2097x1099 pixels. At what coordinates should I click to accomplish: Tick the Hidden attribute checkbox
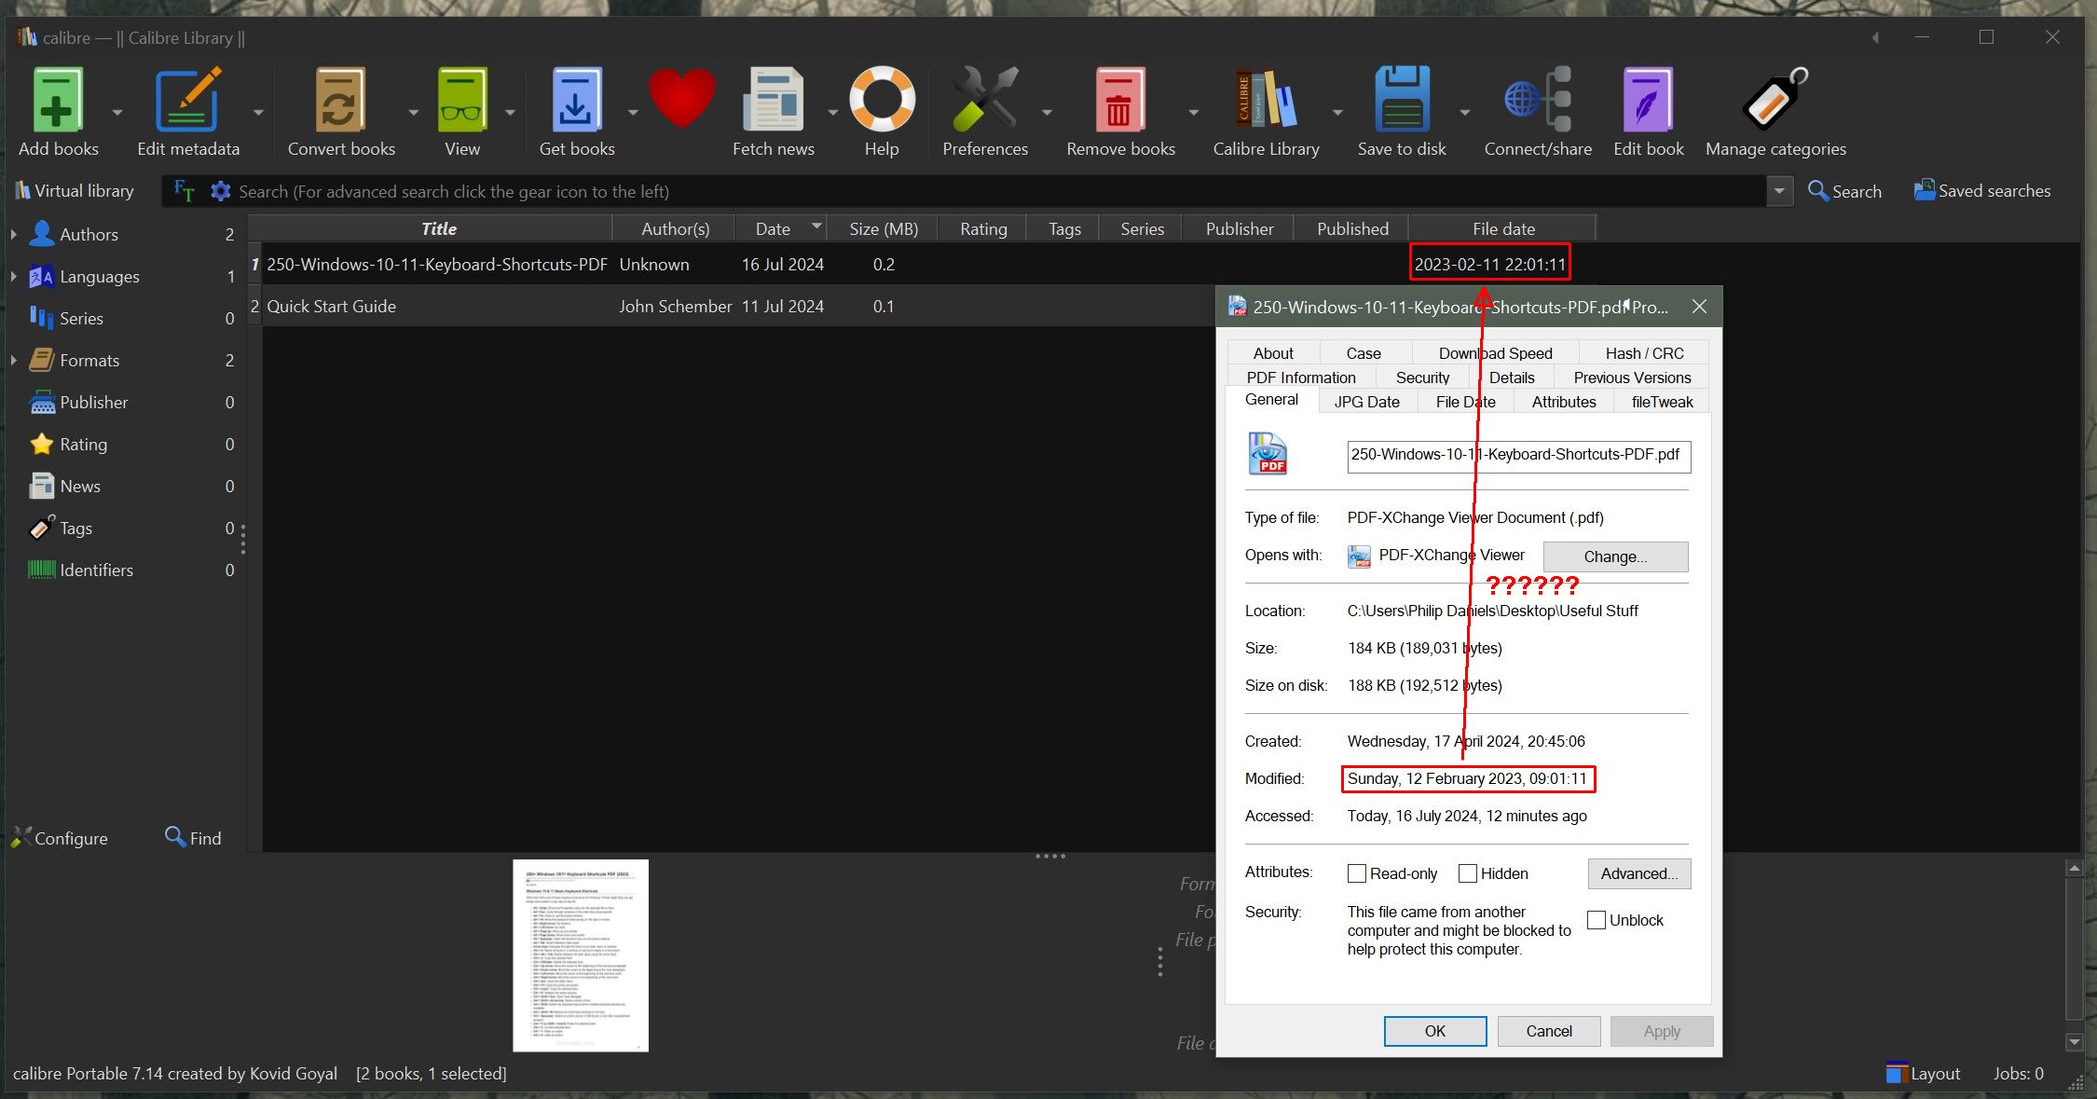point(1468,873)
